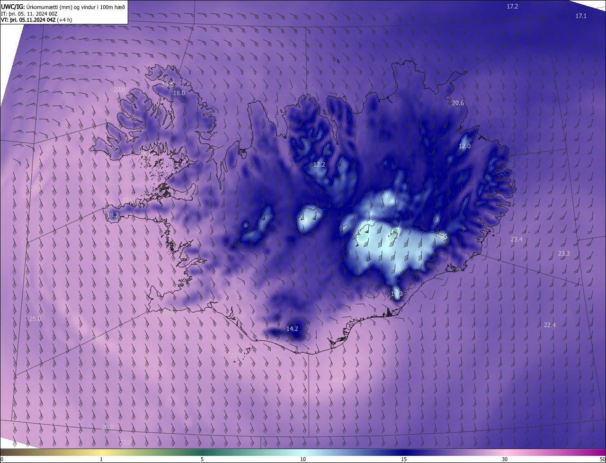606x463 pixels.
Task: Click the 14.2 value label in south Iceland
Action: point(292,329)
